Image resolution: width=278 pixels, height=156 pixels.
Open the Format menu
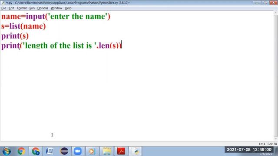tap(22, 8)
